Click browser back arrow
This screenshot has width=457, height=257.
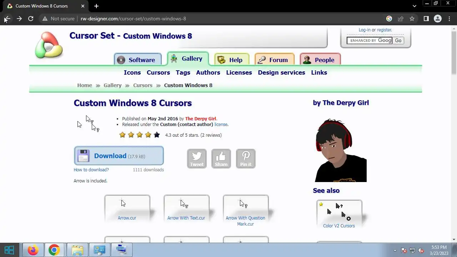point(7,19)
